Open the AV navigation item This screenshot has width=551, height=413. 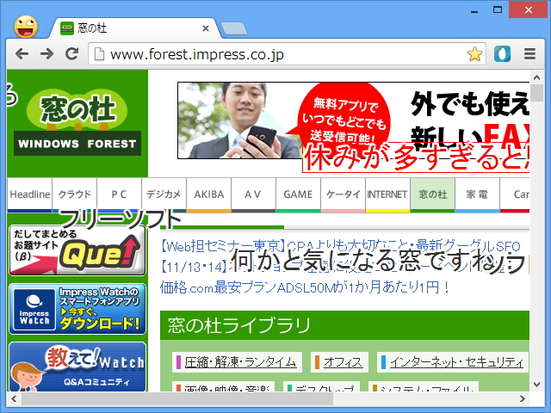coord(253,195)
